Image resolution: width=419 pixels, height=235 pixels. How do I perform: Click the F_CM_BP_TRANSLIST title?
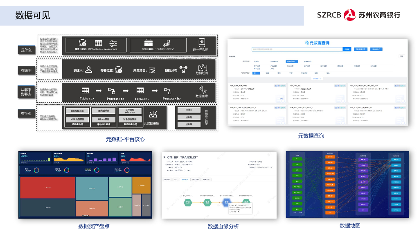(181, 158)
